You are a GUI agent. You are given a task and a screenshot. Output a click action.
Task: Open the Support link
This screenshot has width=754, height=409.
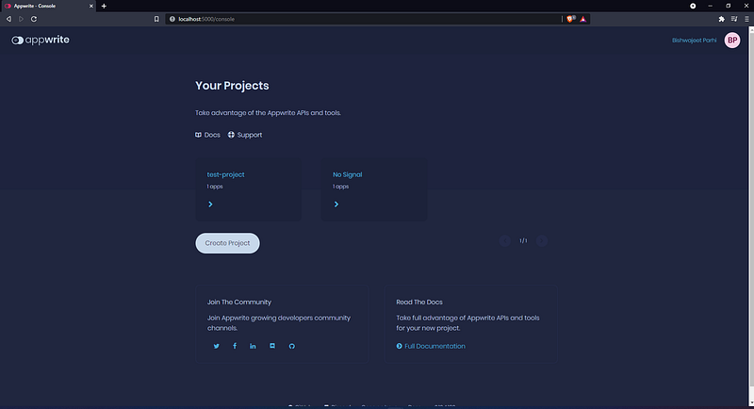[245, 135]
